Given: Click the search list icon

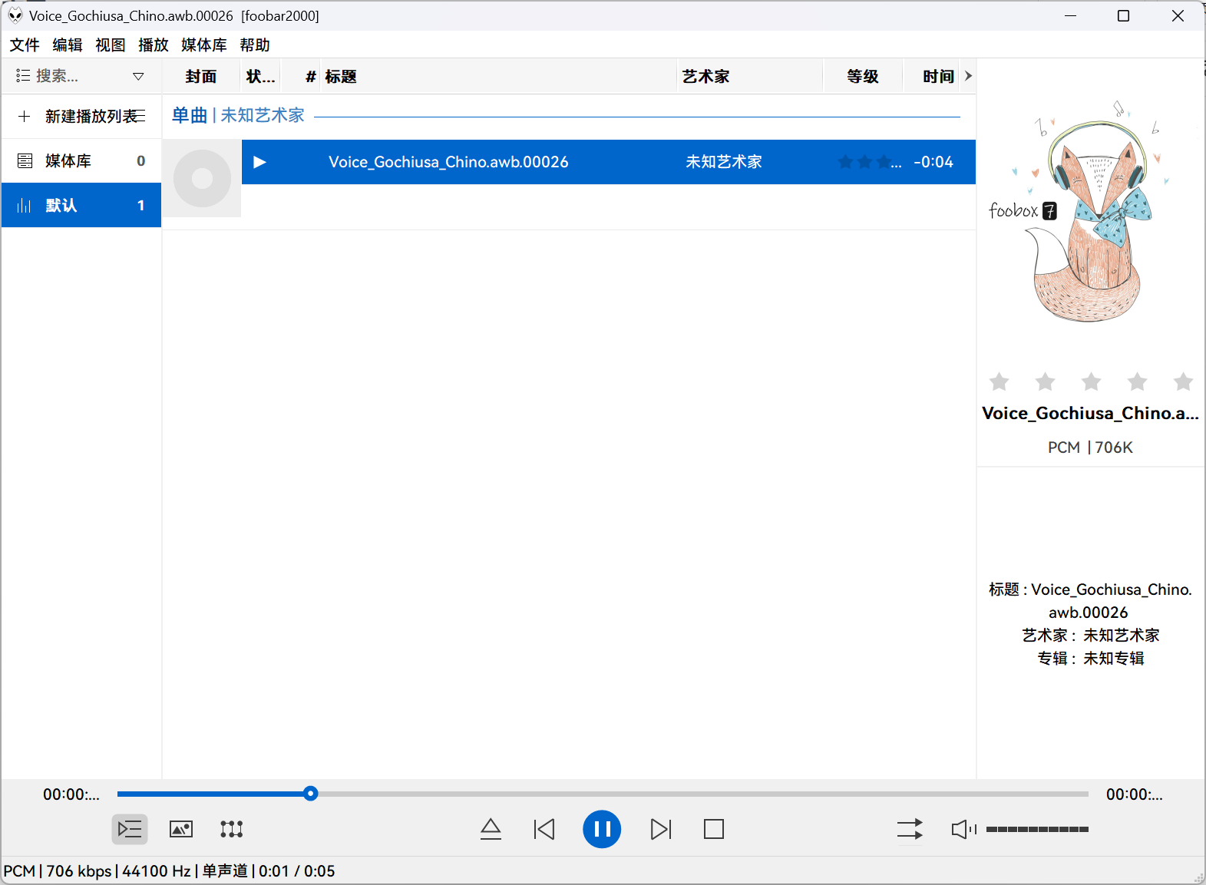Looking at the screenshot, I should (x=23, y=76).
